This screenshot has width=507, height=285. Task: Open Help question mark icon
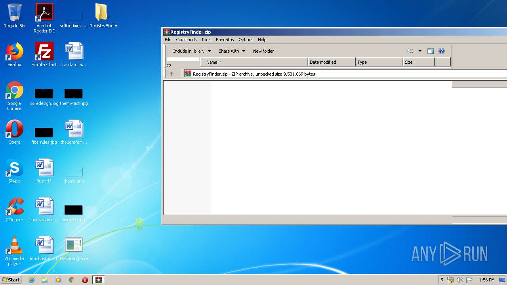[442, 51]
